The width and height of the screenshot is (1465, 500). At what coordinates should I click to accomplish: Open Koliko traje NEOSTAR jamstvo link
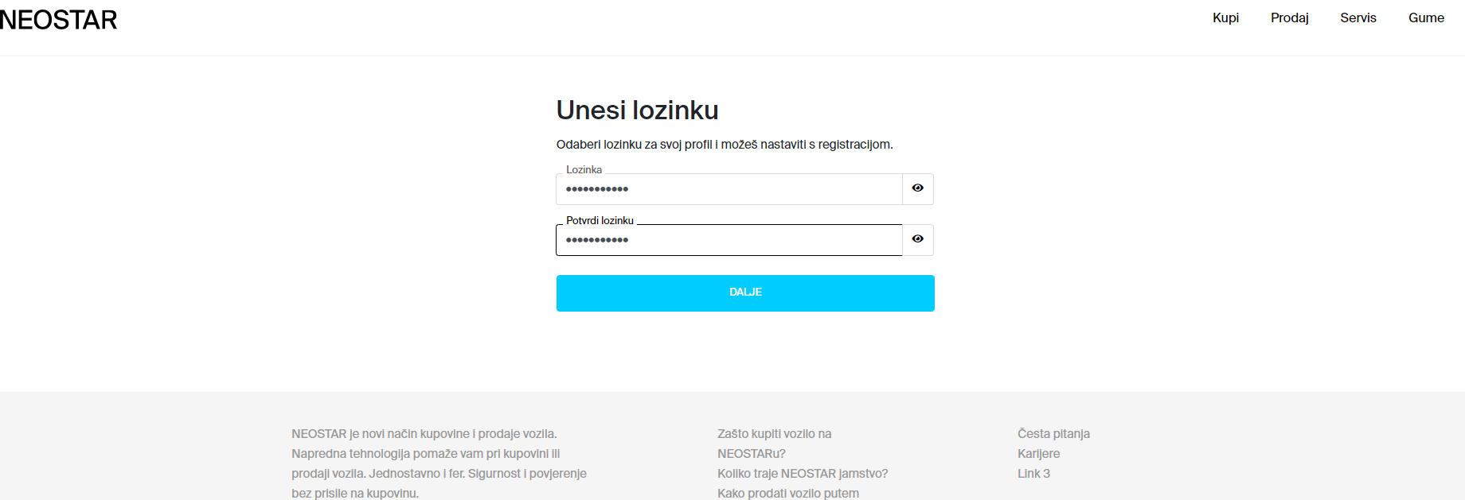click(803, 474)
